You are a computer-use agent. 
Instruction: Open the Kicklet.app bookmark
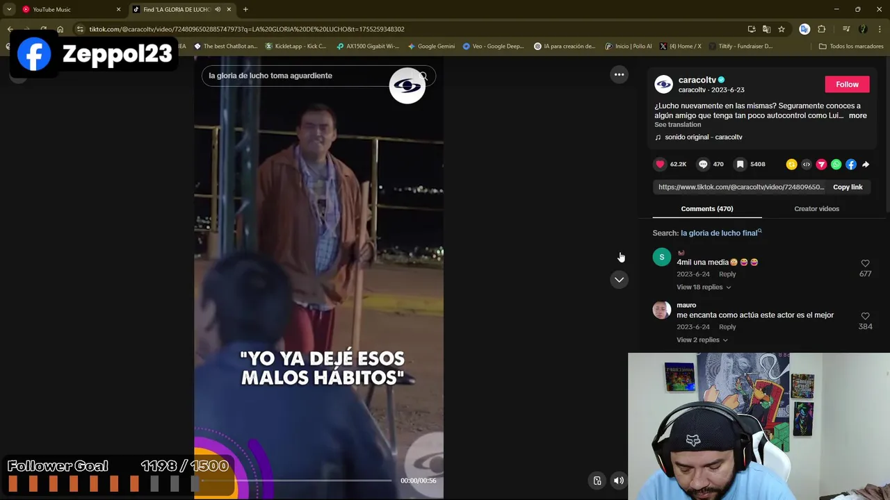coord(296,47)
